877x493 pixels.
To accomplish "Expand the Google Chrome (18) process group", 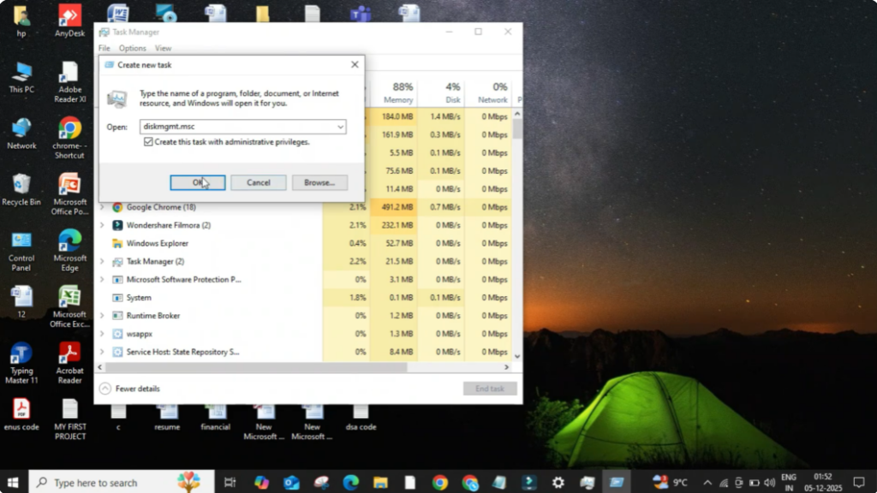I will tap(102, 207).
